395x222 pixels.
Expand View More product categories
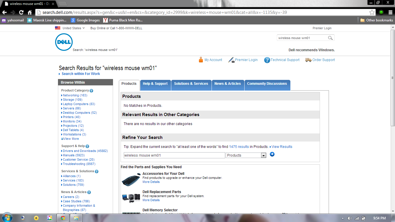click(x=71, y=139)
